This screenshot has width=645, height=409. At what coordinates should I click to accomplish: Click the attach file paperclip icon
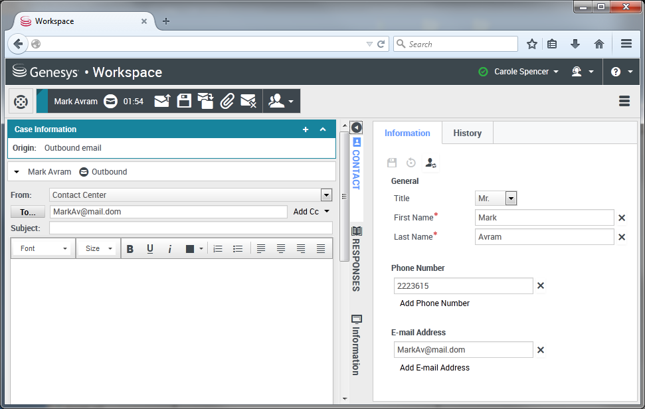pyautogui.click(x=227, y=101)
